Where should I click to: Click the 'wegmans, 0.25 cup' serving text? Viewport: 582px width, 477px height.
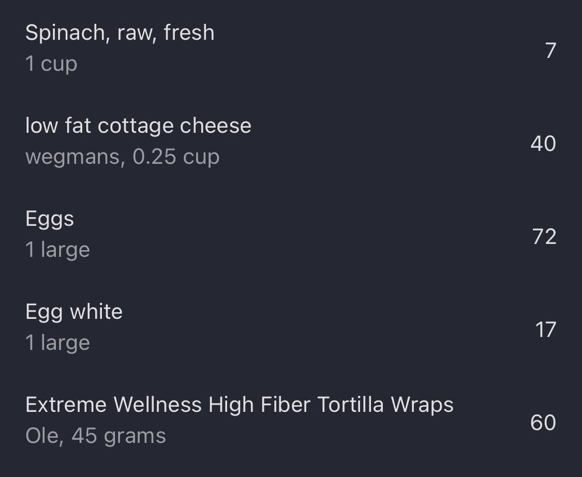[x=122, y=157]
